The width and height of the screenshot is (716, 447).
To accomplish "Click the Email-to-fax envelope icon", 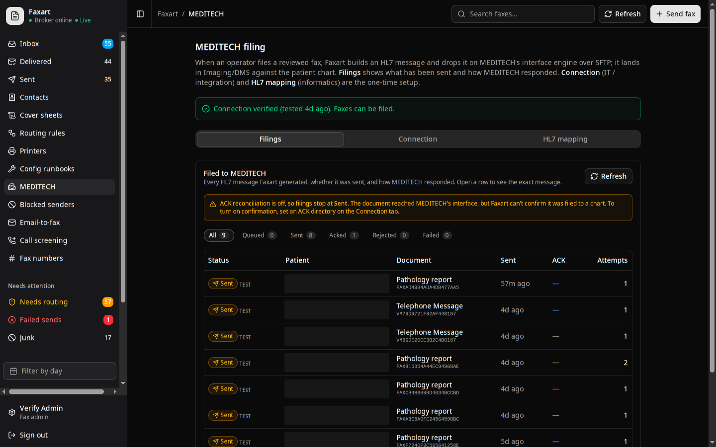I will click(x=12, y=223).
